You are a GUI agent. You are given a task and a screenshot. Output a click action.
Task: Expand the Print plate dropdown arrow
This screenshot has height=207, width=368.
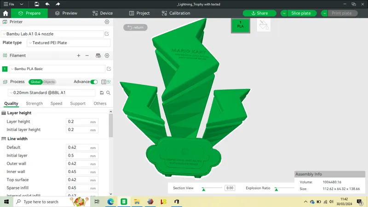pyautogui.click(x=324, y=13)
